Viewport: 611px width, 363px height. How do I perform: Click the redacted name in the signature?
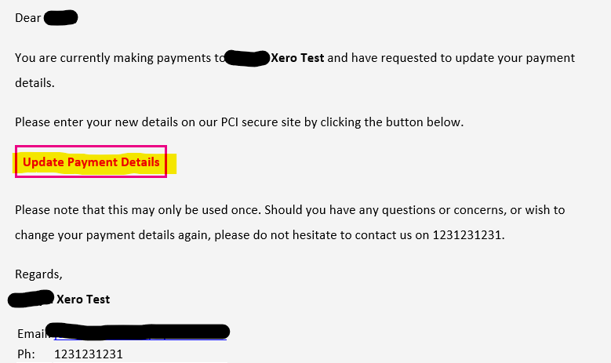[x=31, y=299]
